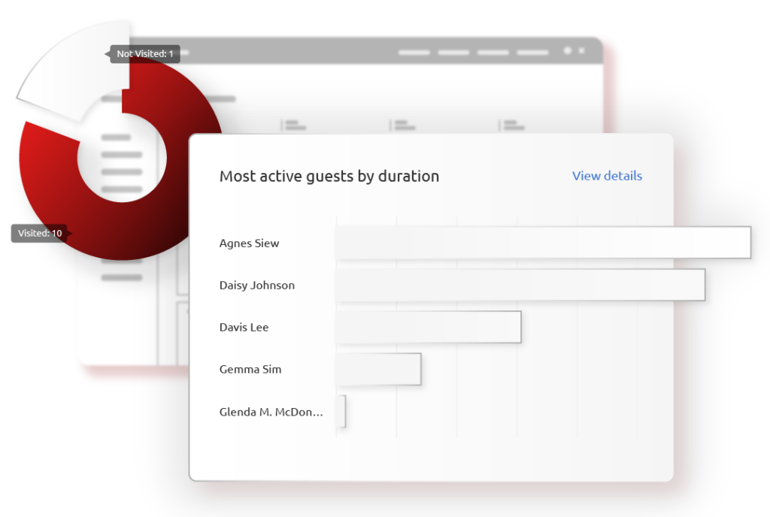Click the Agnes Siew guest name
770x517 pixels.
(x=249, y=243)
